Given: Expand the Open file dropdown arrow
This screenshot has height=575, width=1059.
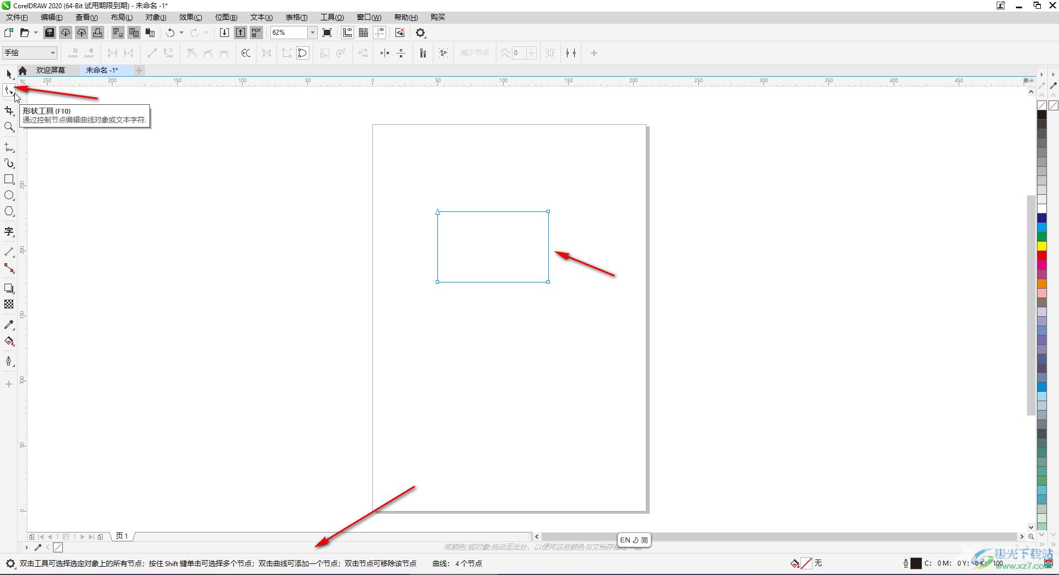Looking at the screenshot, I should (36, 33).
